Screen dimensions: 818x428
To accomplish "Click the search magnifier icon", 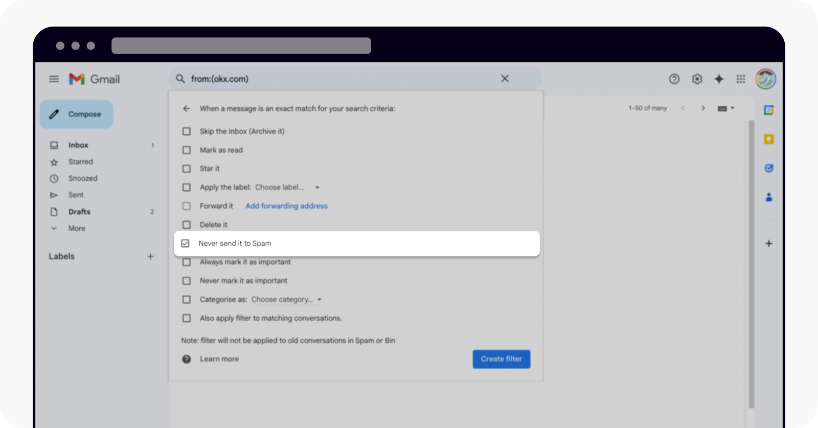I will pos(180,79).
